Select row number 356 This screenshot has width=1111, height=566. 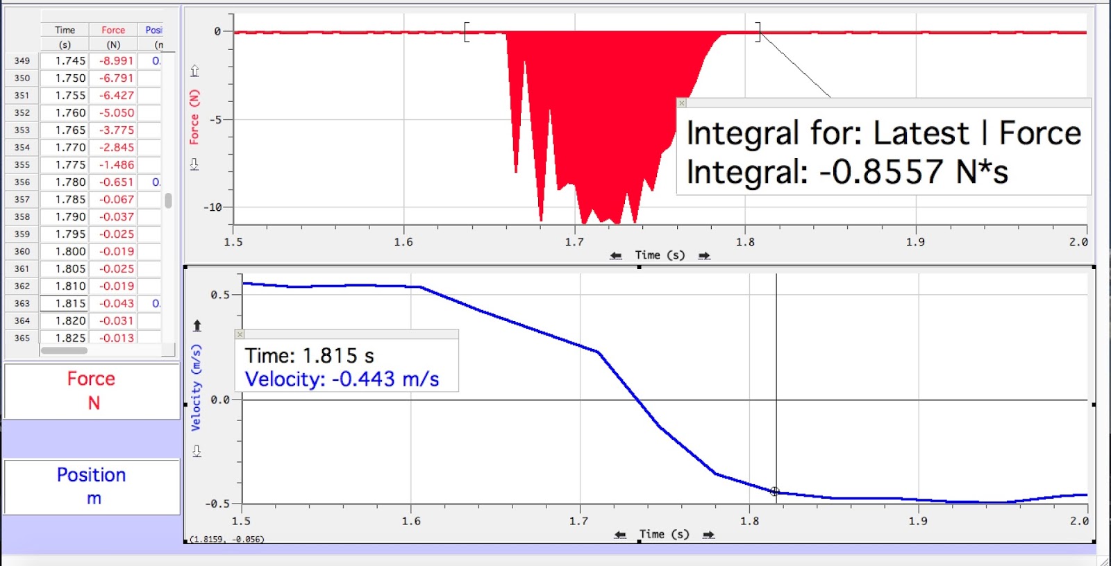[x=22, y=182]
